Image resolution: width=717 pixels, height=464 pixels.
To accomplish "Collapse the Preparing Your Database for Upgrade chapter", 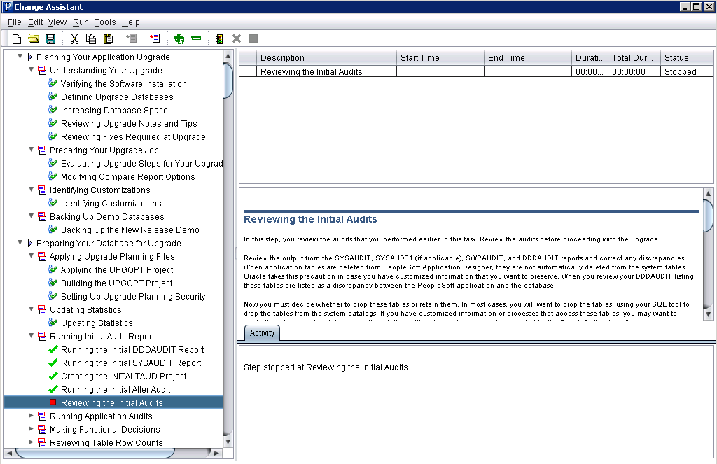I will coord(20,242).
